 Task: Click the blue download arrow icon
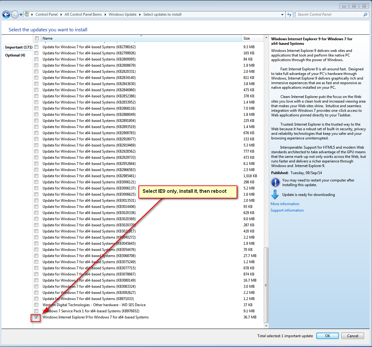[x=275, y=195]
